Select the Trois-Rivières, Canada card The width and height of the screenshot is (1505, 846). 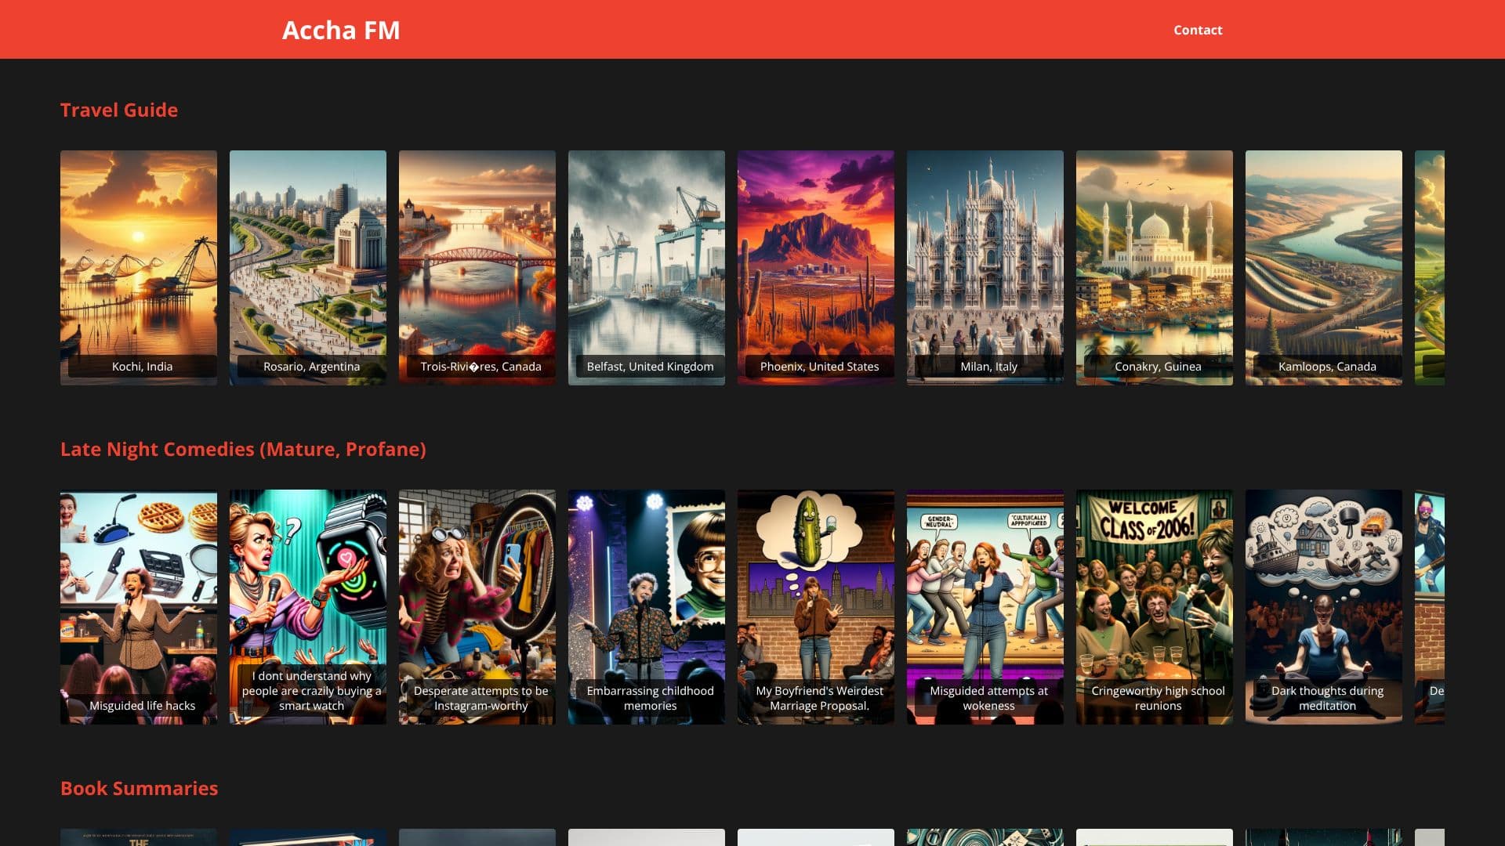[477, 268]
